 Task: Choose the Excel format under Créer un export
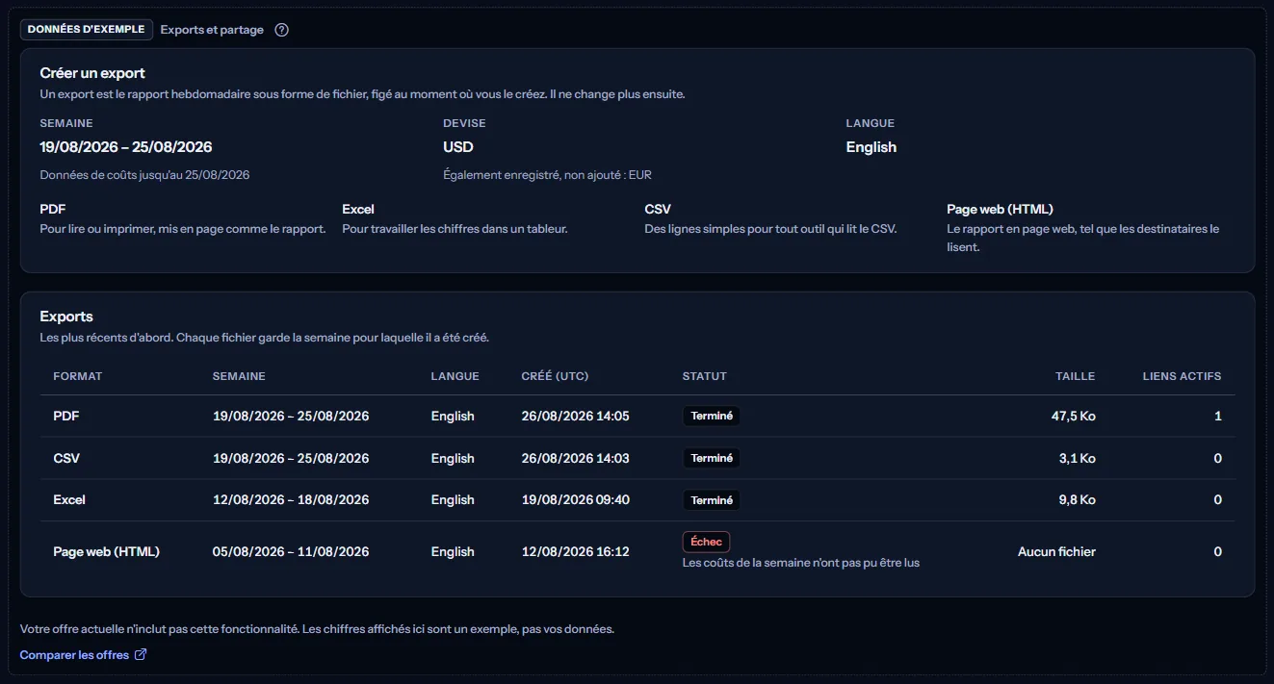(x=455, y=218)
